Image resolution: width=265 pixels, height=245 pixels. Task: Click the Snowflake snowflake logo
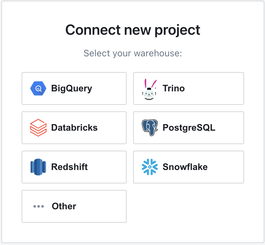coord(150,167)
